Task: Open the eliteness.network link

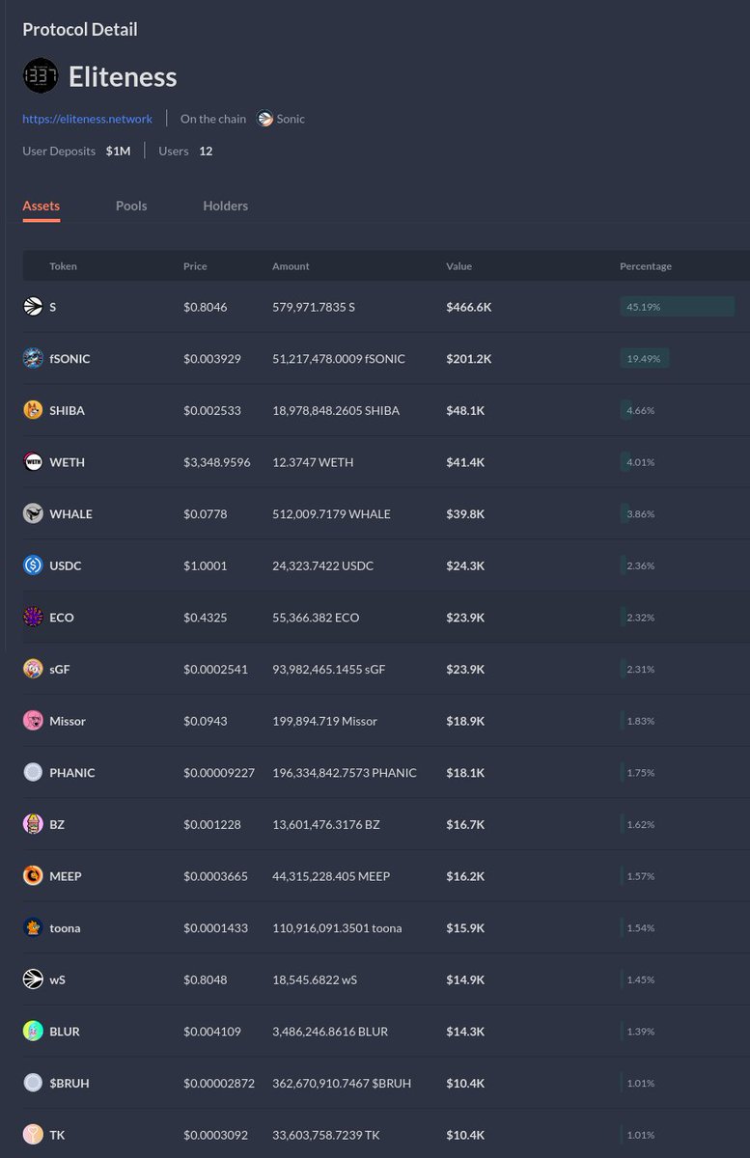Action: tap(88, 119)
